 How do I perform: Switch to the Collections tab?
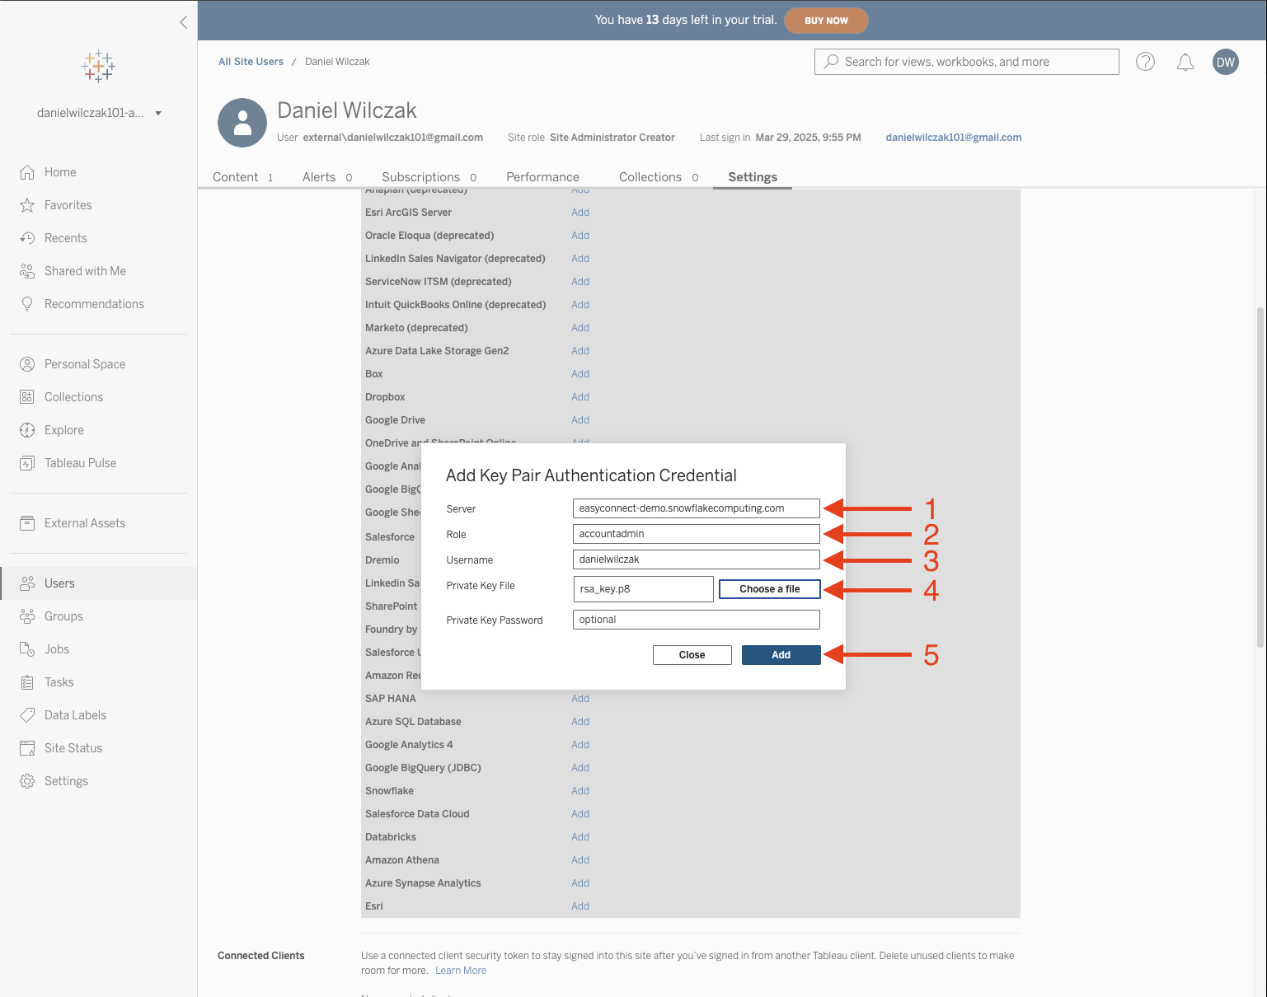click(x=659, y=177)
